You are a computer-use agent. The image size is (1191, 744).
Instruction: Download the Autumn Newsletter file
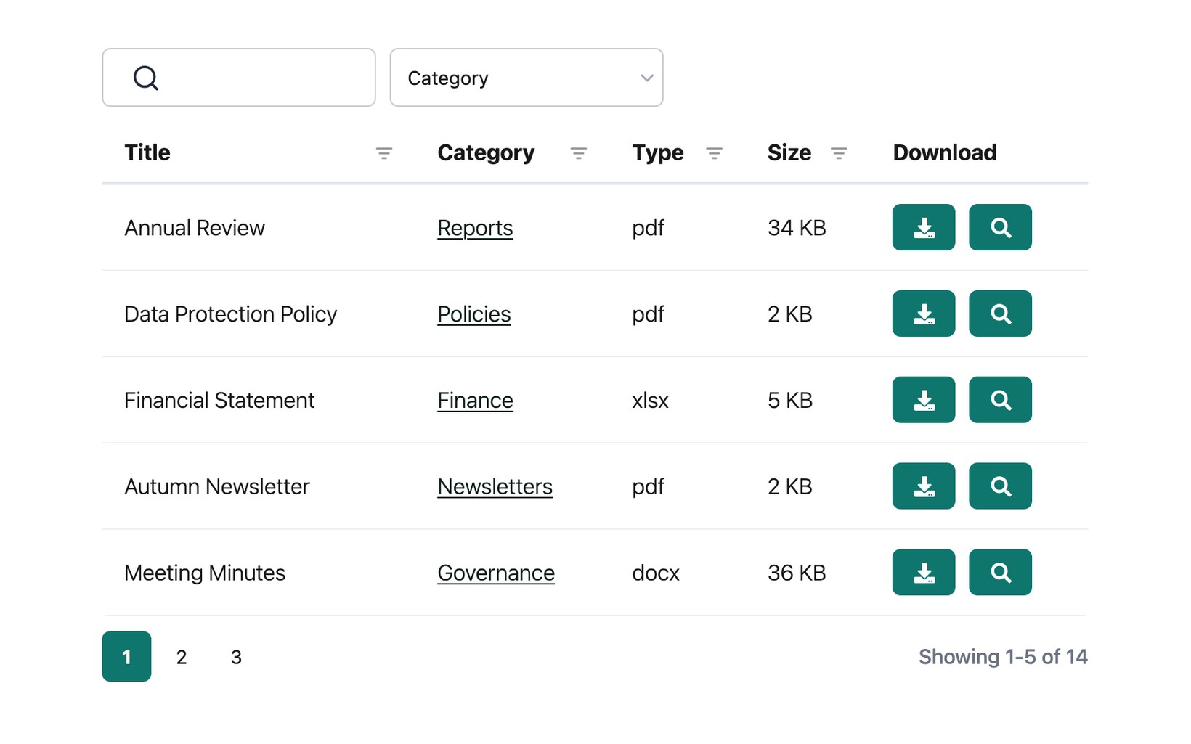click(x=923, y=486)
